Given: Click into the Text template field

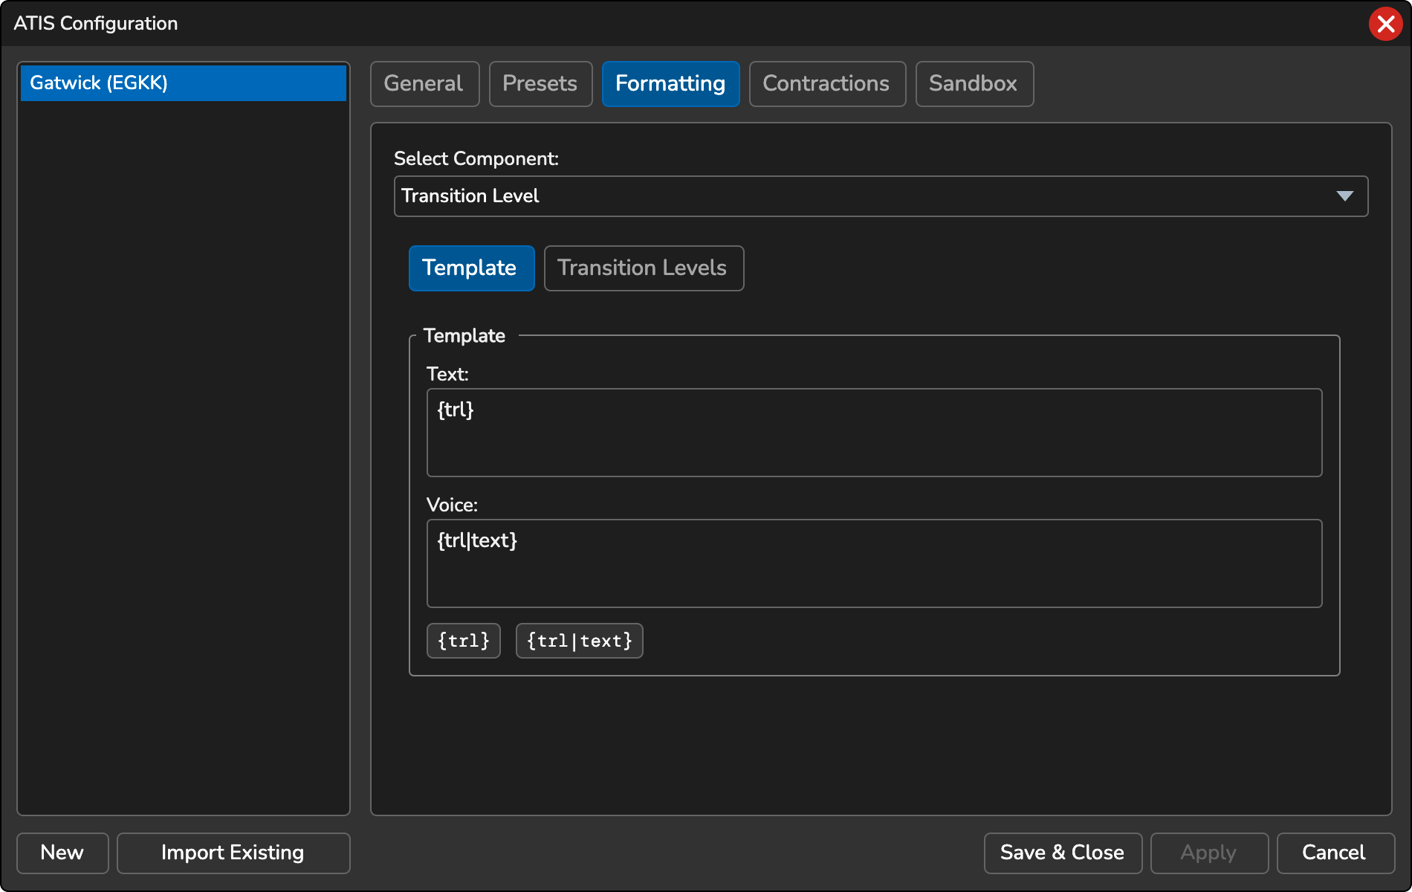Looking at the screenshot, I should click(x=874, y=433).
